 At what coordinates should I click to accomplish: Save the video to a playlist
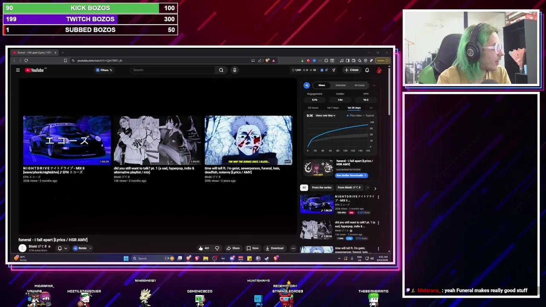coord(253,248)
